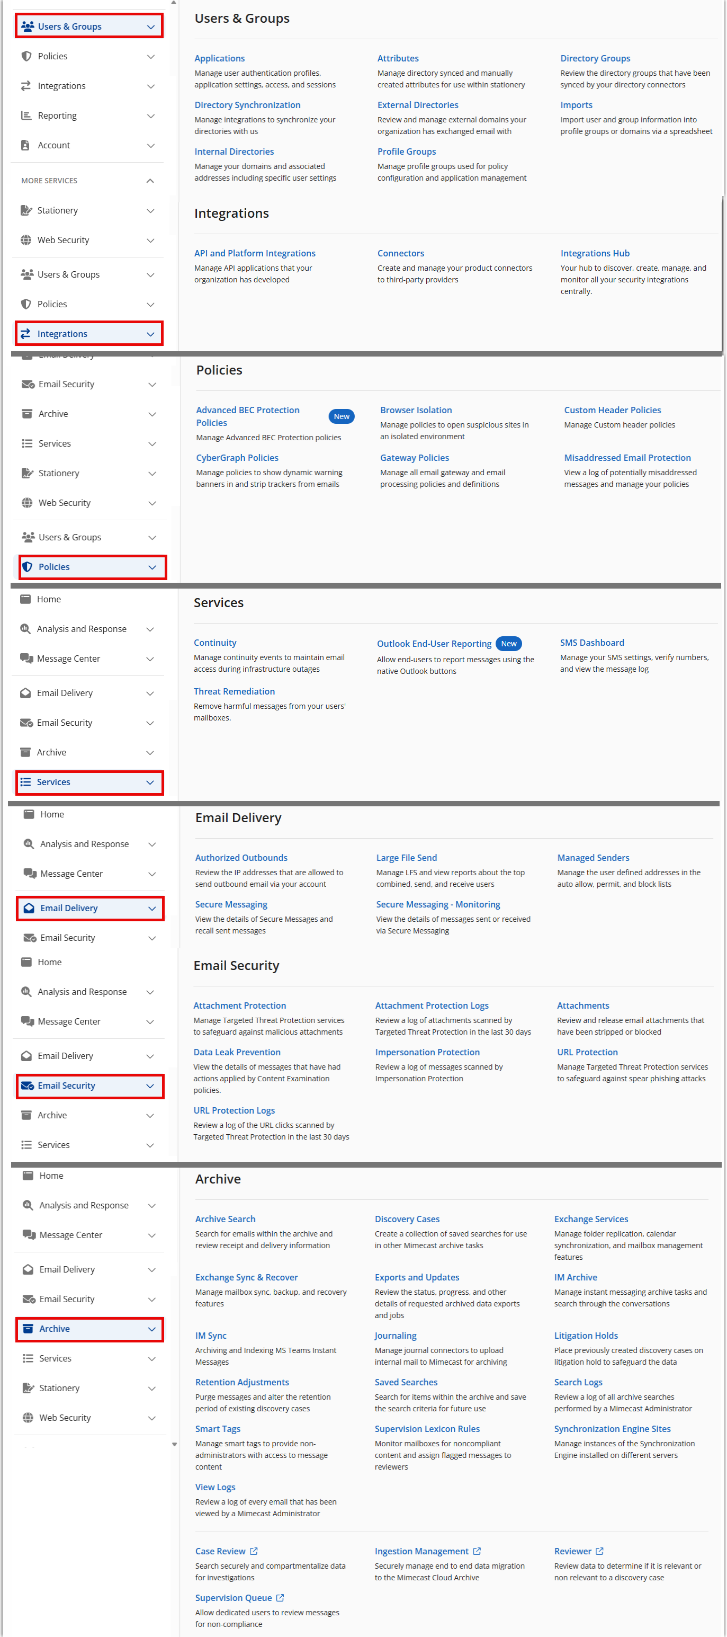Viewport: 727px width, 1637px height.
Task: Click external-link icon beside Case Review
Action: 254,1551
